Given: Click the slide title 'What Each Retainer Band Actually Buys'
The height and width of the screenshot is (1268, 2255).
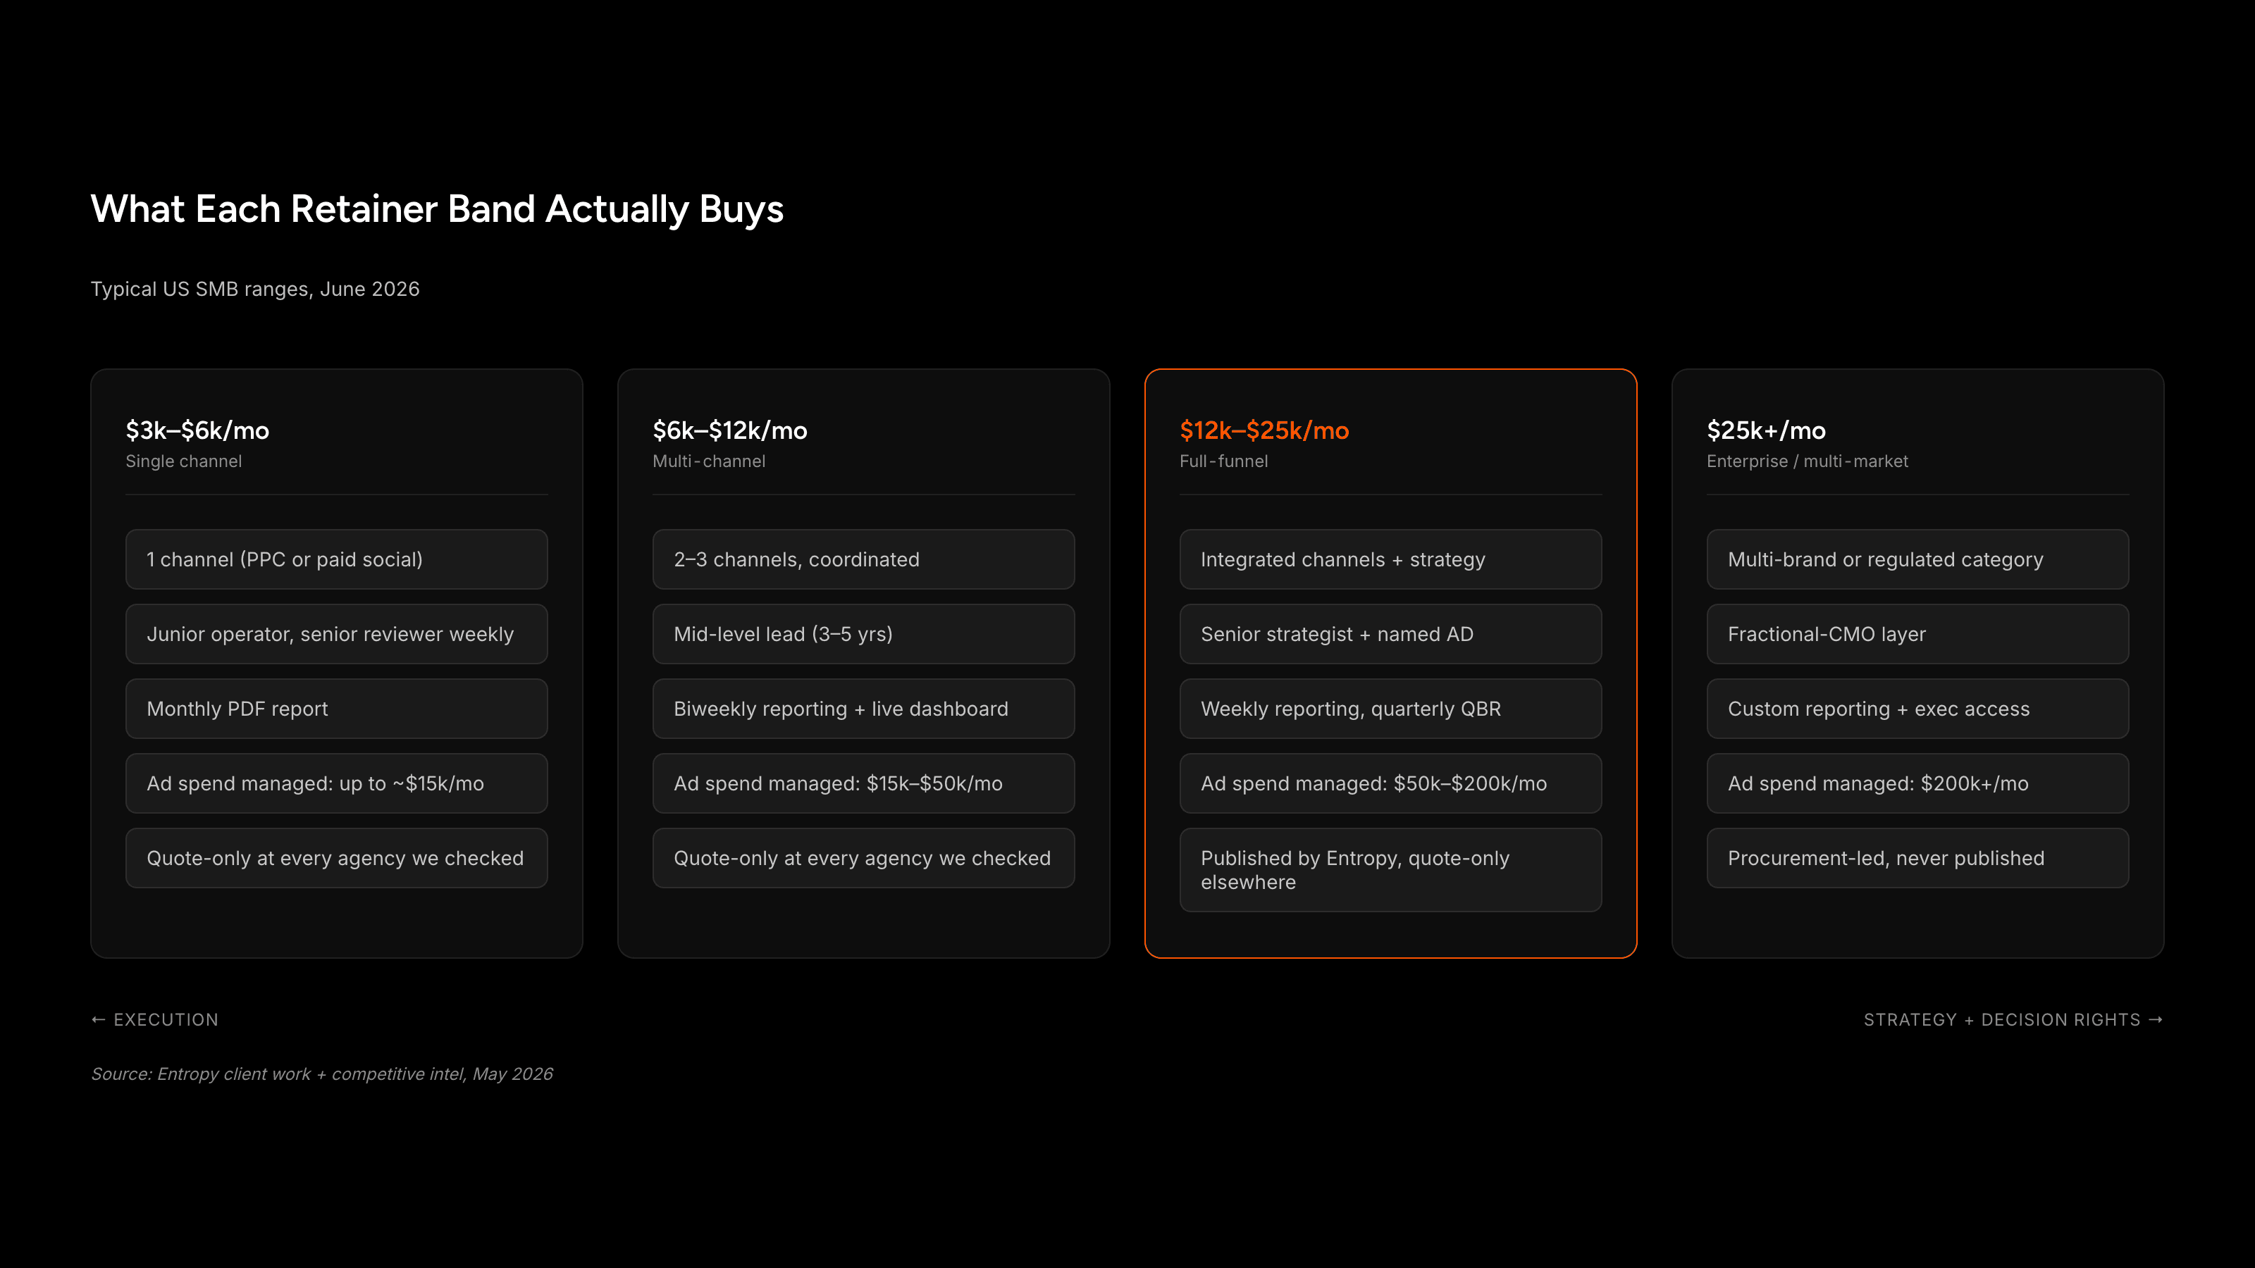Looking at the screenshot, I should (x=437, y=209).
